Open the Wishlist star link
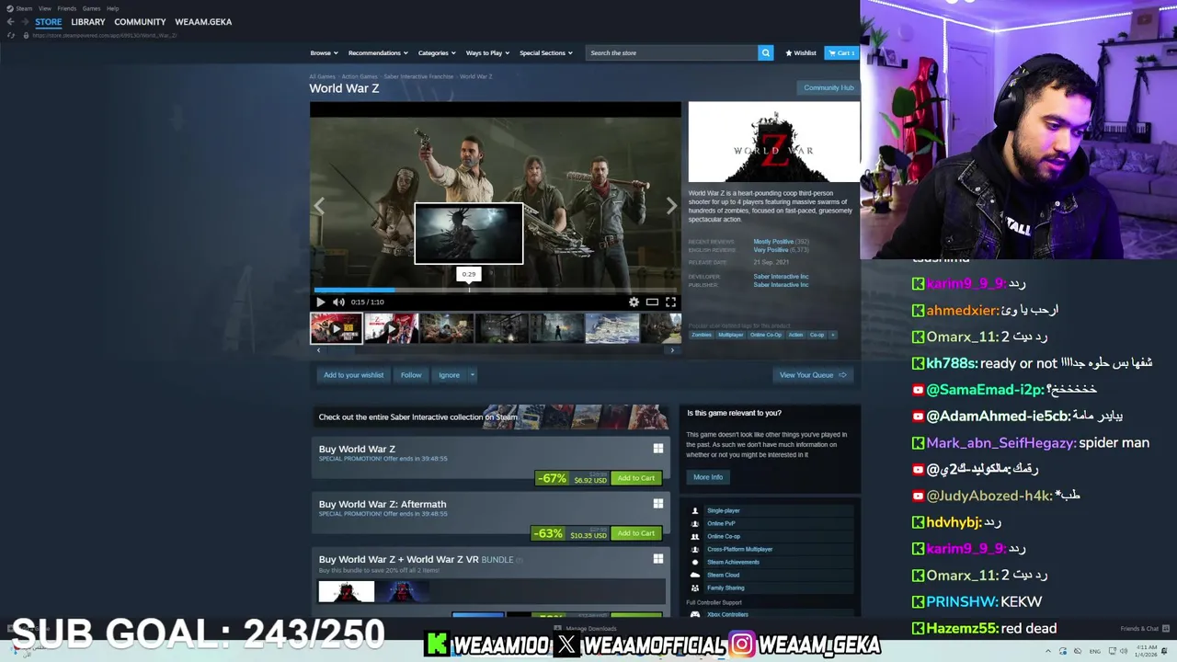Screen dimensions: 1177x662 point(801,53)
